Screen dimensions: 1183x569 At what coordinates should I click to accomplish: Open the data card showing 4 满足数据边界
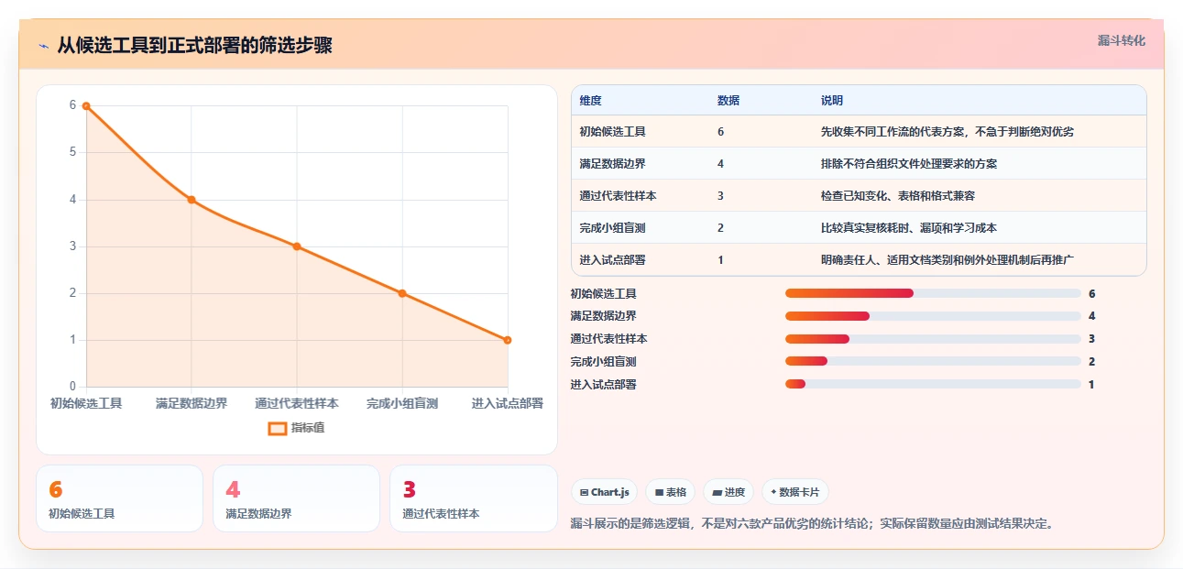pyautogui.click(x=296, y=498)
